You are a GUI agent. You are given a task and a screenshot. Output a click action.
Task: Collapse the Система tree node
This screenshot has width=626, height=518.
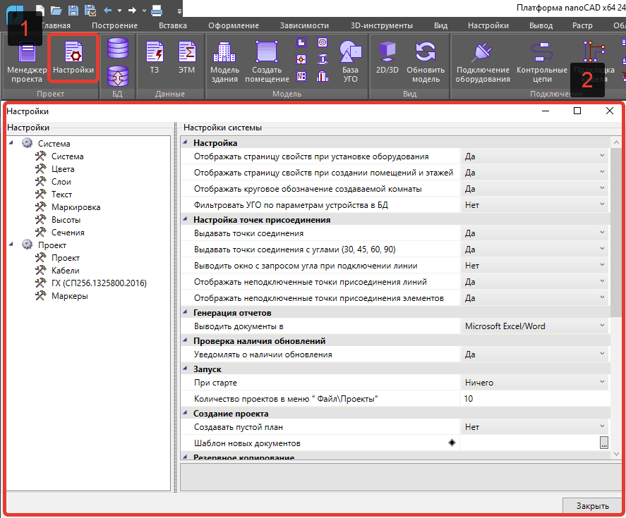tap(11, 143)
